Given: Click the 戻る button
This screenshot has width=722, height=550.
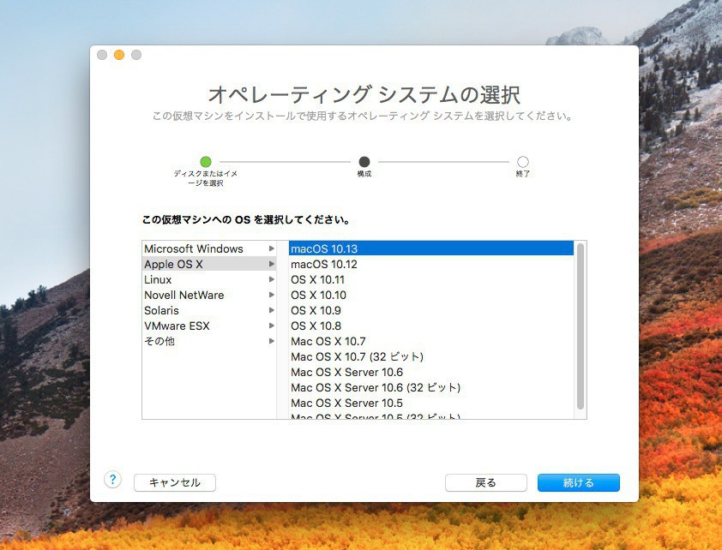Looking at the screenshot, I should click(x=486, y=482).
